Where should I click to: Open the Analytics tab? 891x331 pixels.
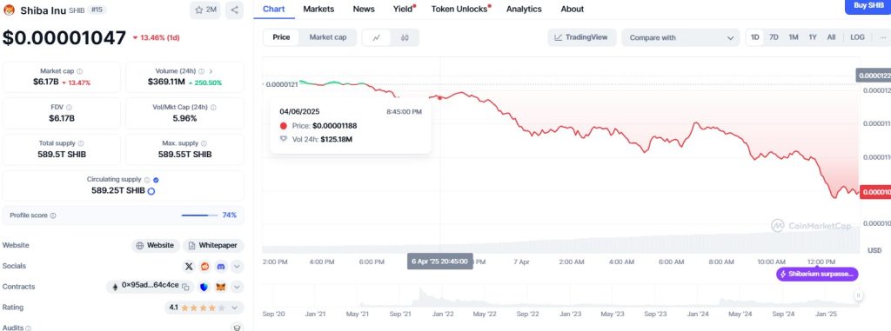coord(524,9)
